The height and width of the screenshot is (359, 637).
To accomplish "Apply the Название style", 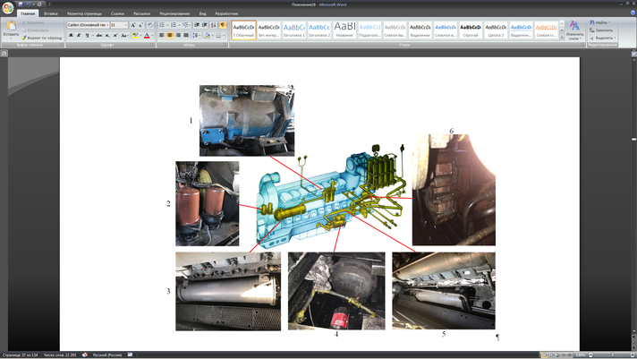I will (344, 30).
